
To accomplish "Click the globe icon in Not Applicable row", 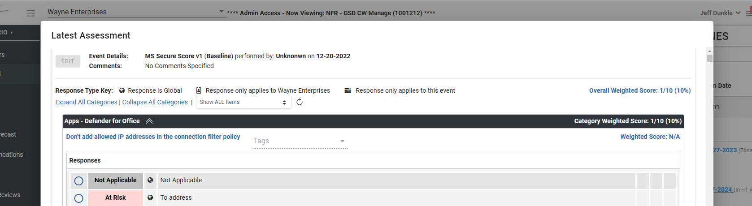I will (x=150, y=180).
